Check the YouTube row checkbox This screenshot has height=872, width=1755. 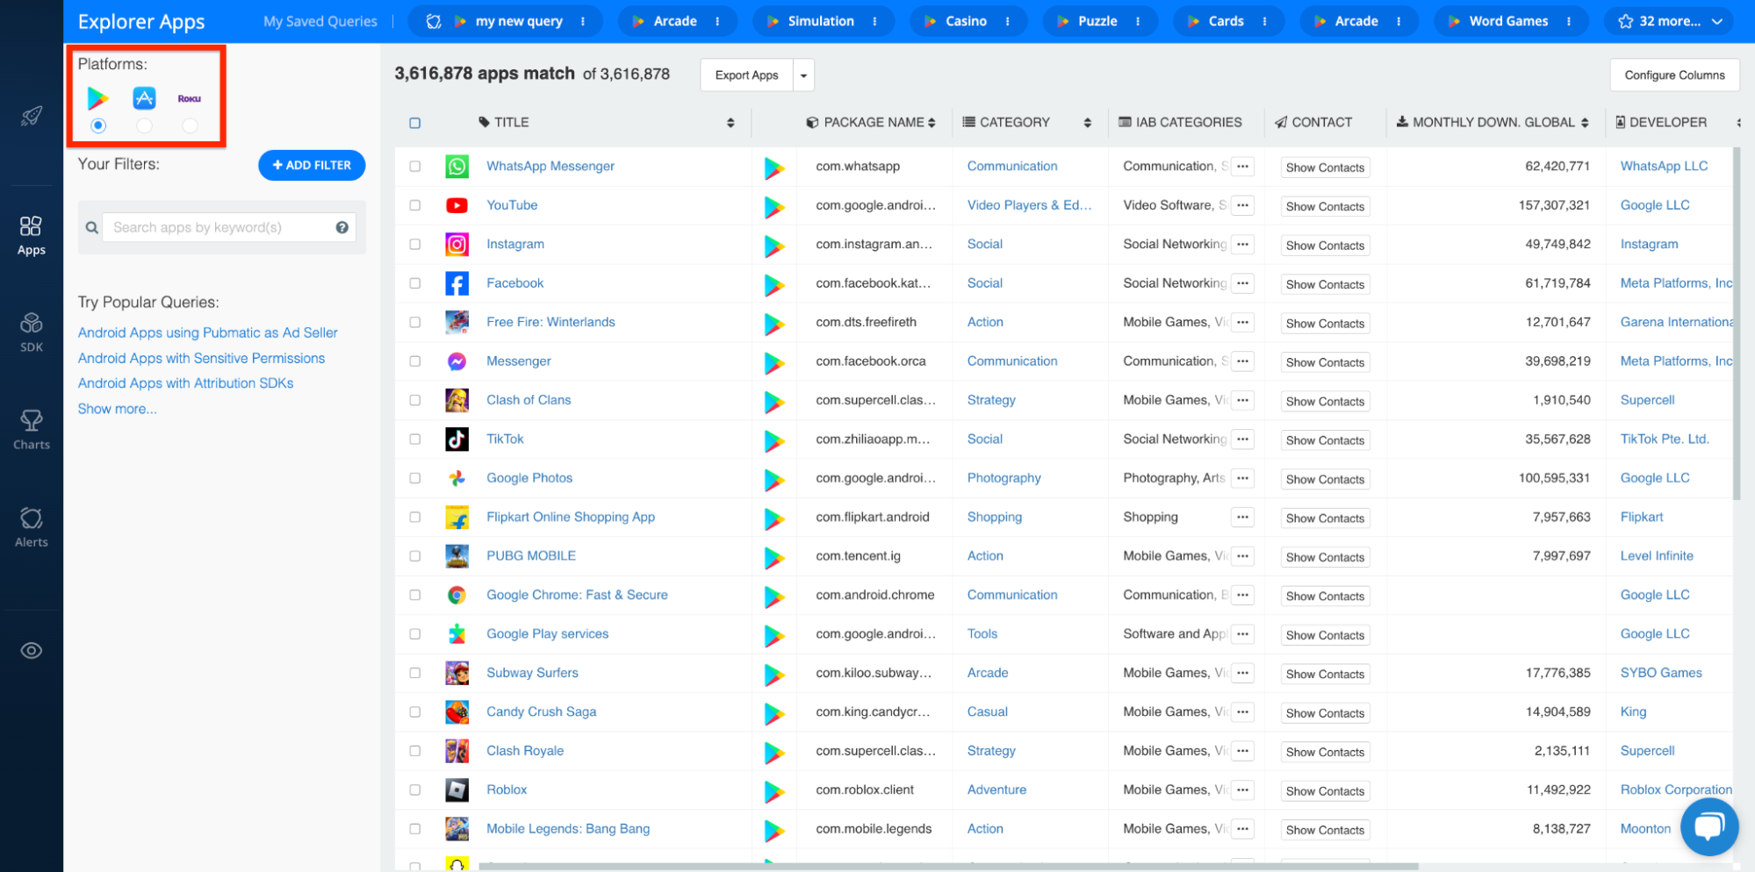415,205
